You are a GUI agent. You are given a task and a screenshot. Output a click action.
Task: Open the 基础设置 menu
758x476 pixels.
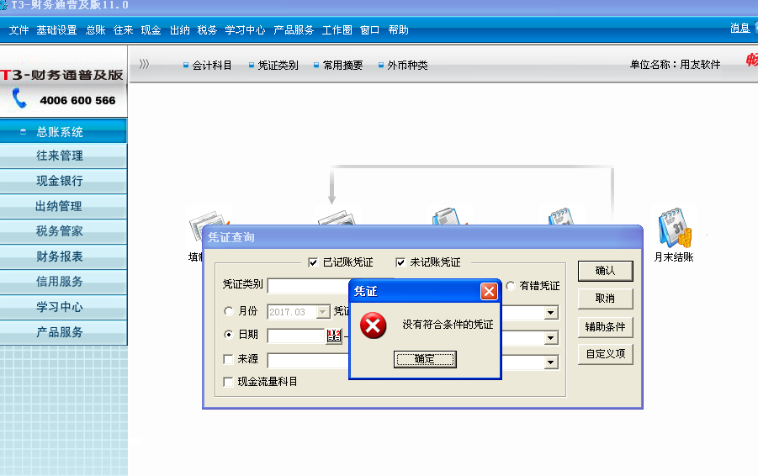click(x=56, y=30)
